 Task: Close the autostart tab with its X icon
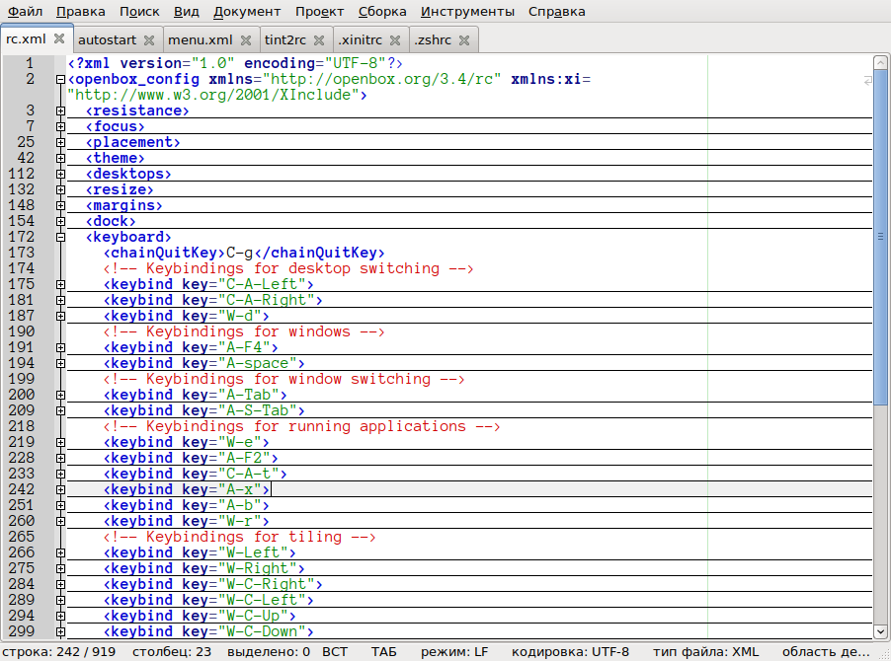(x=149, y=40)
